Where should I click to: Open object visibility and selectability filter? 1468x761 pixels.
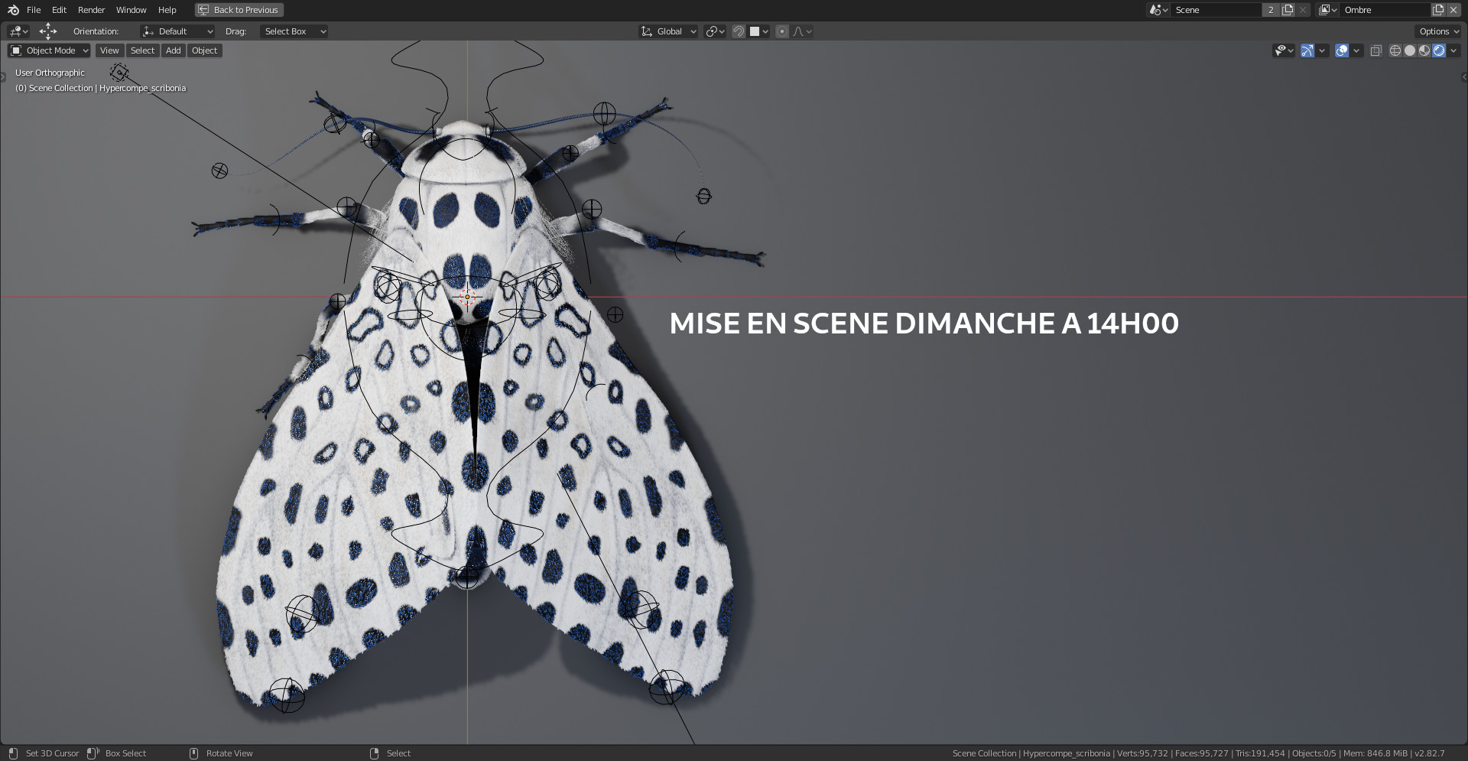(x=1284, y=50)
